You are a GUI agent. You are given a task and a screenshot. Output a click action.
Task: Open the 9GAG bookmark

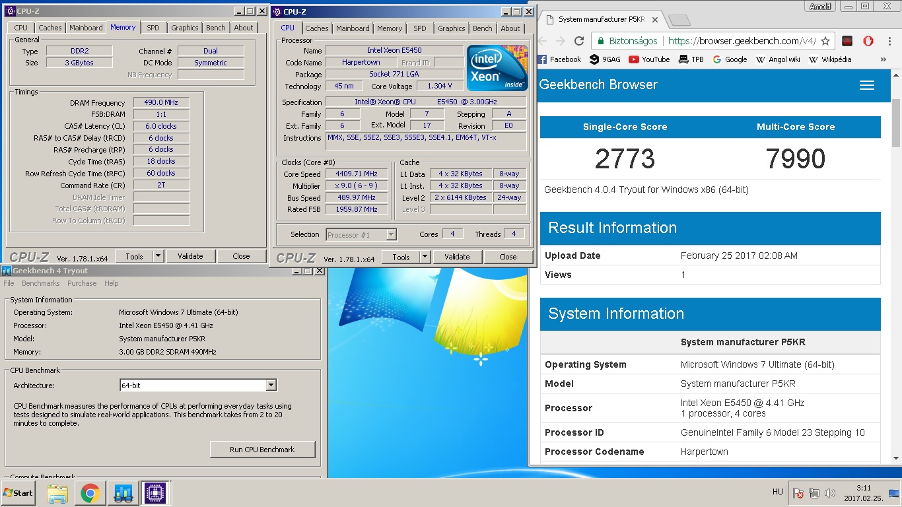pyautogui.click(x=604, y=59)
